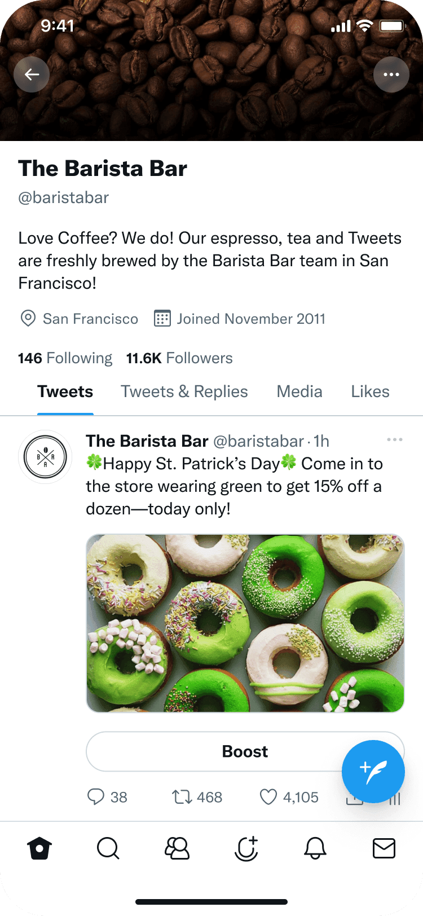Open the Messages envelope tab
The height and width of the screenshot is (916, 423).
pyautogui.click(x=384, y=848)
